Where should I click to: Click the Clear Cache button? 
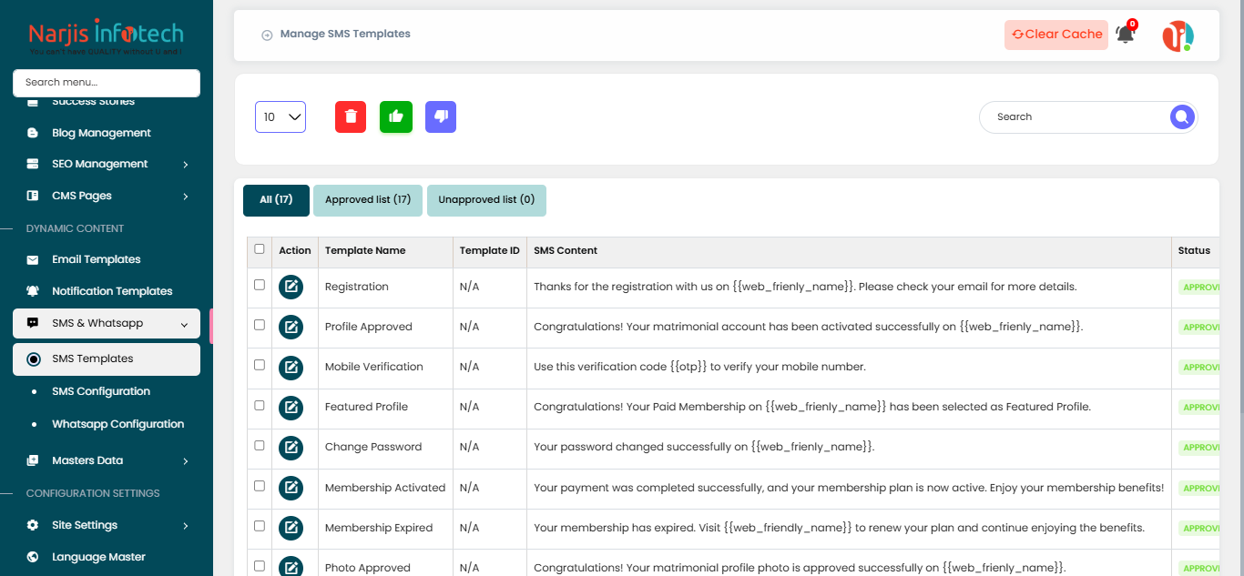pos(1056,35)
